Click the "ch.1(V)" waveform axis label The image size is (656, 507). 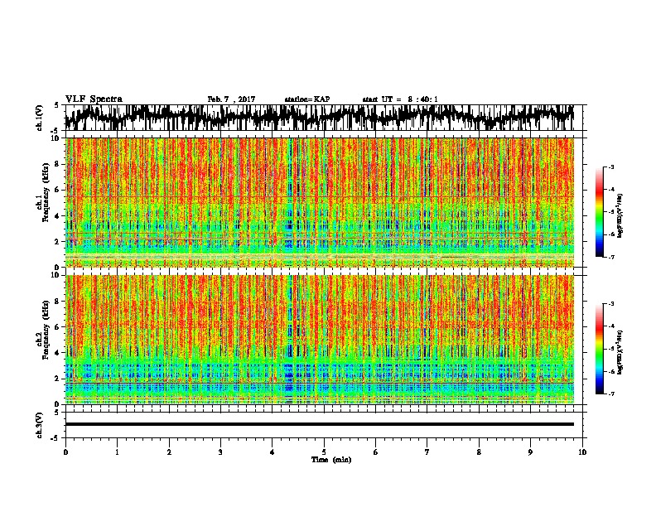[40, 118]
